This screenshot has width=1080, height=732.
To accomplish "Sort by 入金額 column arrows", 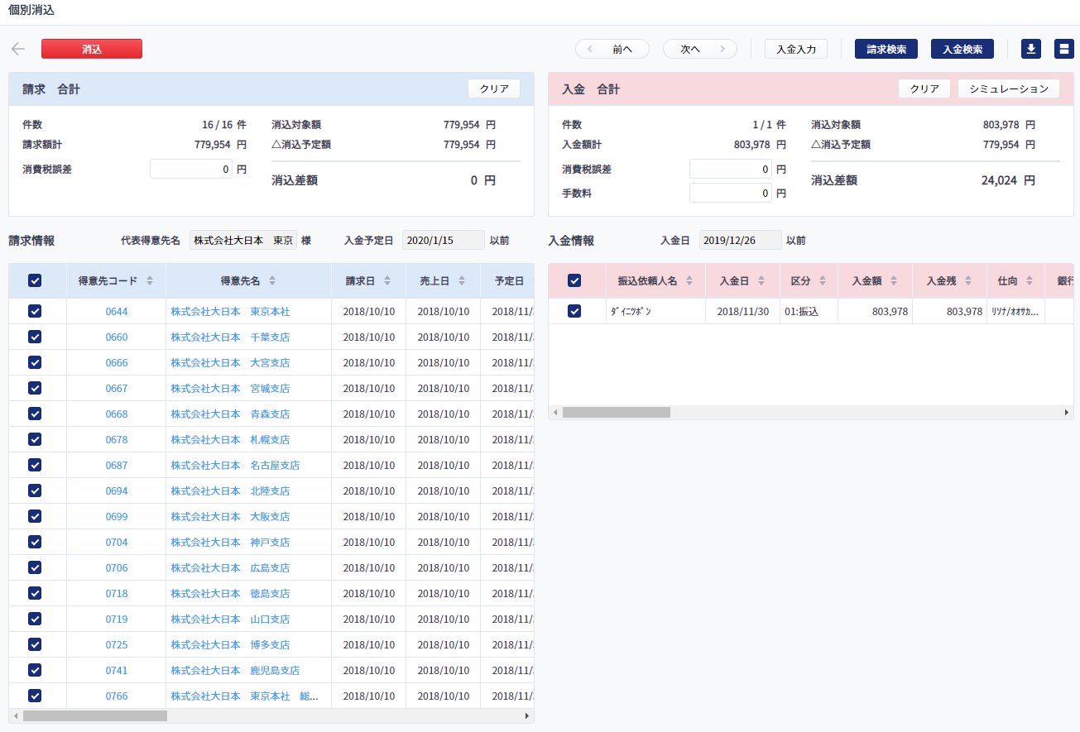I will [x=894, y=281].
